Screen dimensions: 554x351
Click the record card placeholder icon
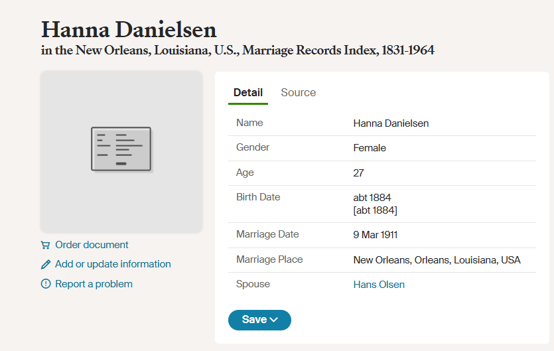point(121,151)
